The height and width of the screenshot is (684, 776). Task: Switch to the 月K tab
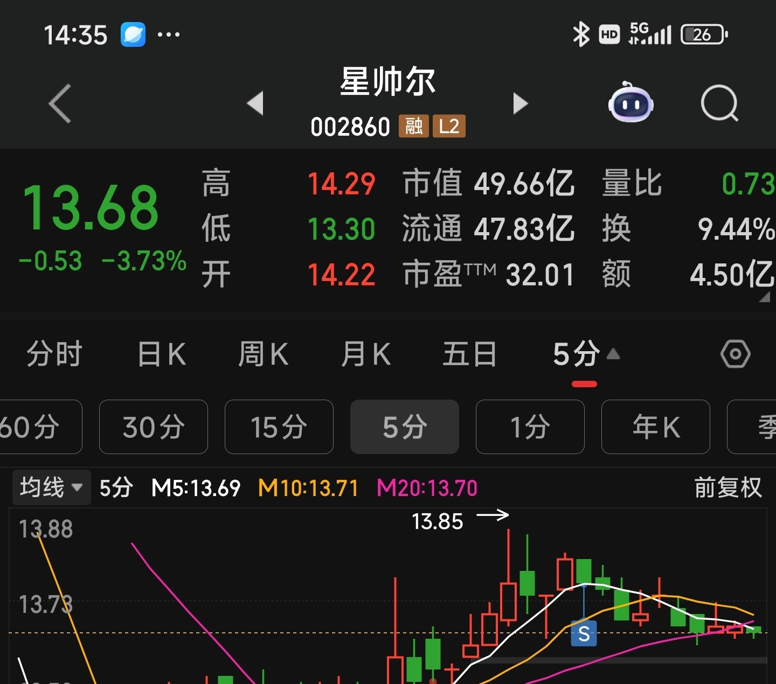coord(365,354)
